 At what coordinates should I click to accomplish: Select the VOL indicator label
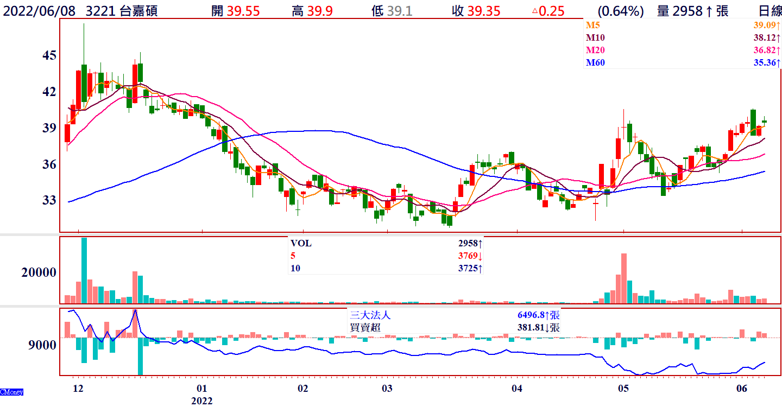tap(301, 243)
